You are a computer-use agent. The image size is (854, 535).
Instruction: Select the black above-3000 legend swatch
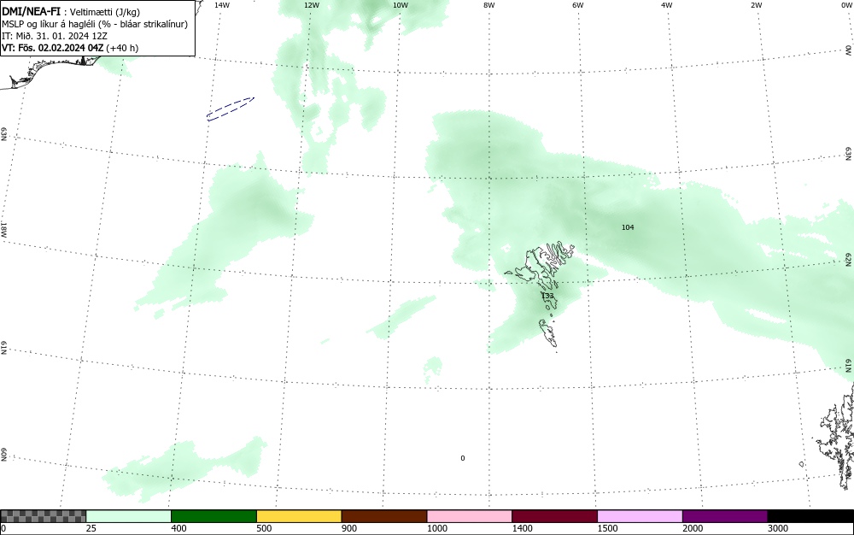[x=810, y=516]
